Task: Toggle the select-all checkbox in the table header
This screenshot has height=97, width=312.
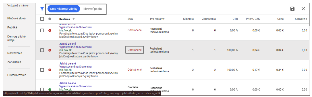Action: point(42,19)
